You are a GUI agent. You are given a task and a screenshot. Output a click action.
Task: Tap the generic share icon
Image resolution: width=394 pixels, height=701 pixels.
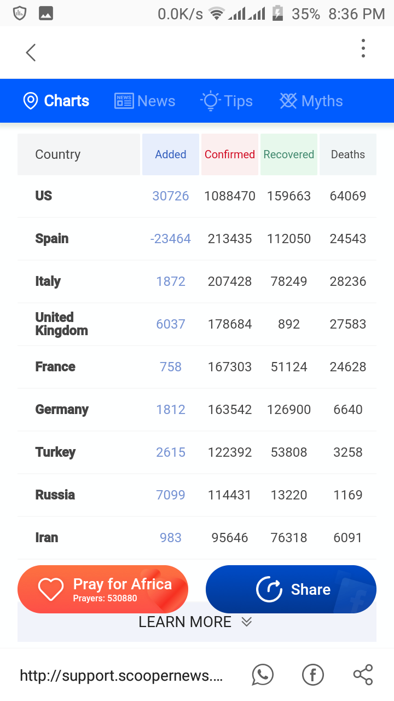(x=363, y=675)
